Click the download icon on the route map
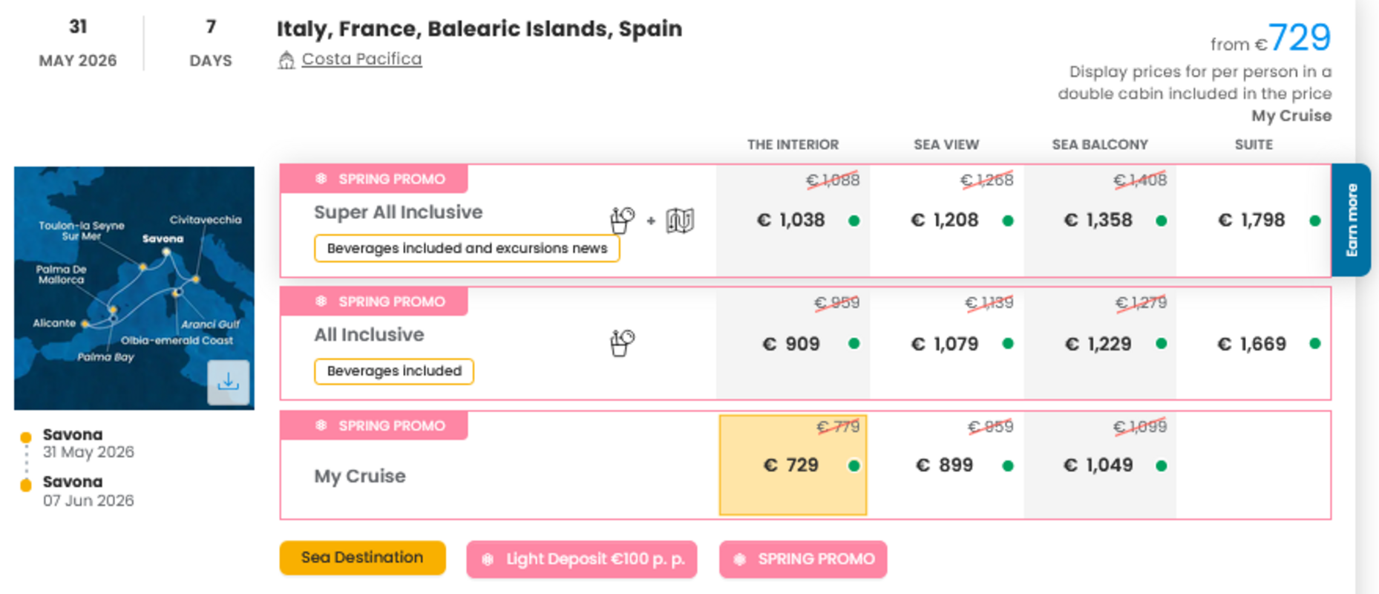Image resolution: width=1379 pixels, height=594 pixels. (x=229, y=381)
